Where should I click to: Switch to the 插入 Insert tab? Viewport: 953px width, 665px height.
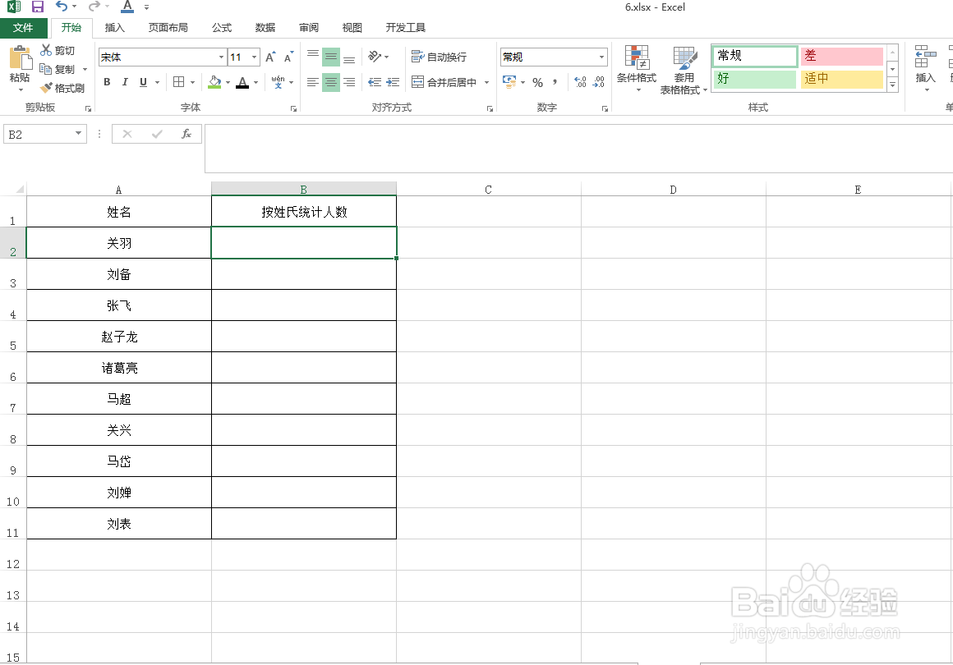pyautogui.click(x=114, y=28)
